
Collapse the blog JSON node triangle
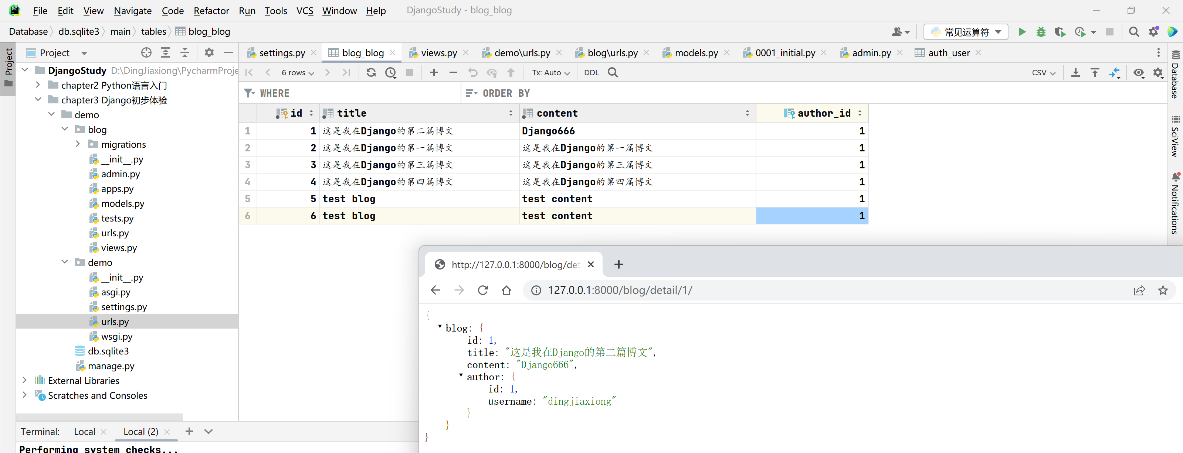440,326
